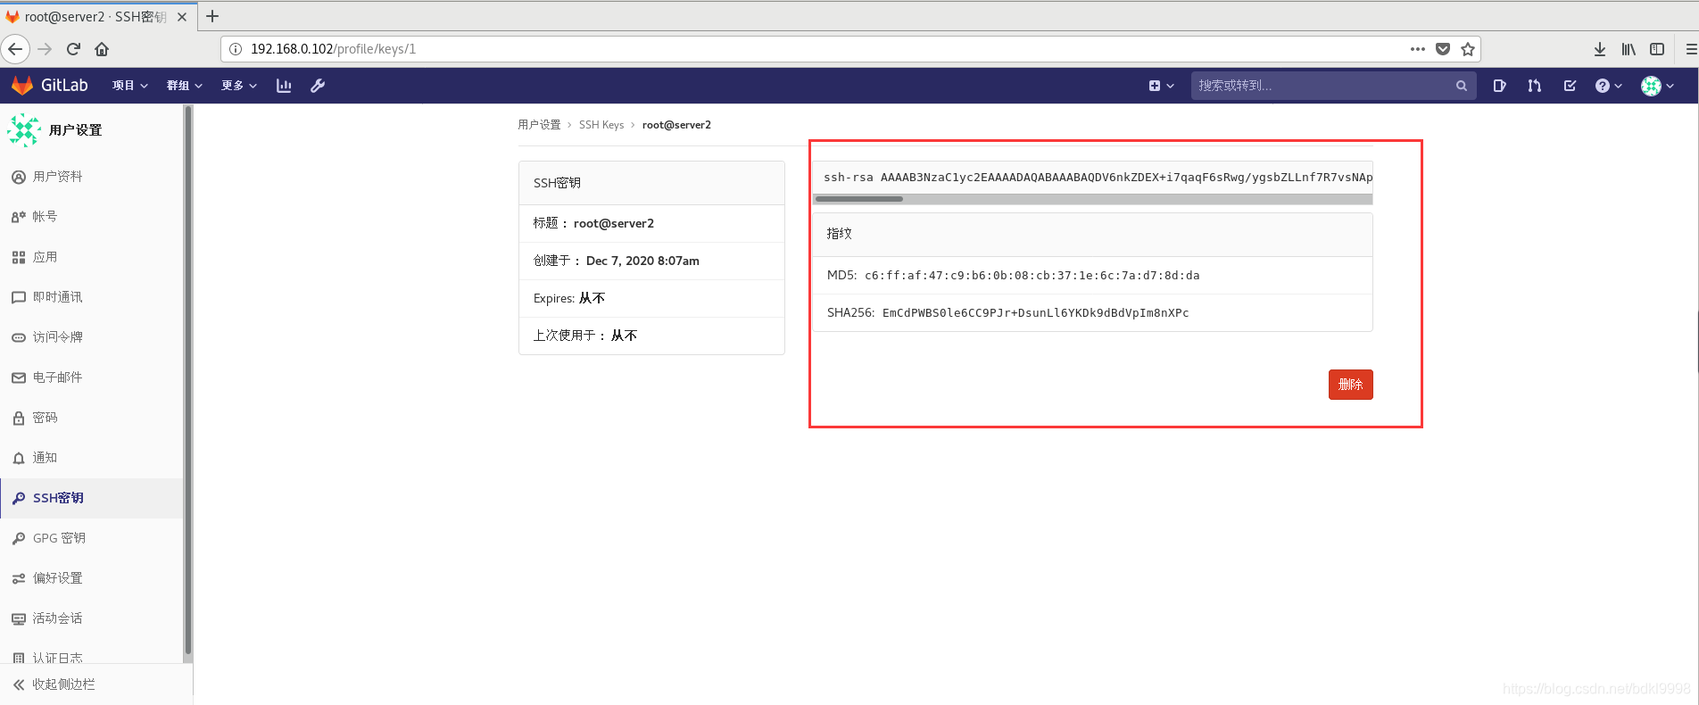Click the 标题 root@server2 row

[x=651, y=223]
